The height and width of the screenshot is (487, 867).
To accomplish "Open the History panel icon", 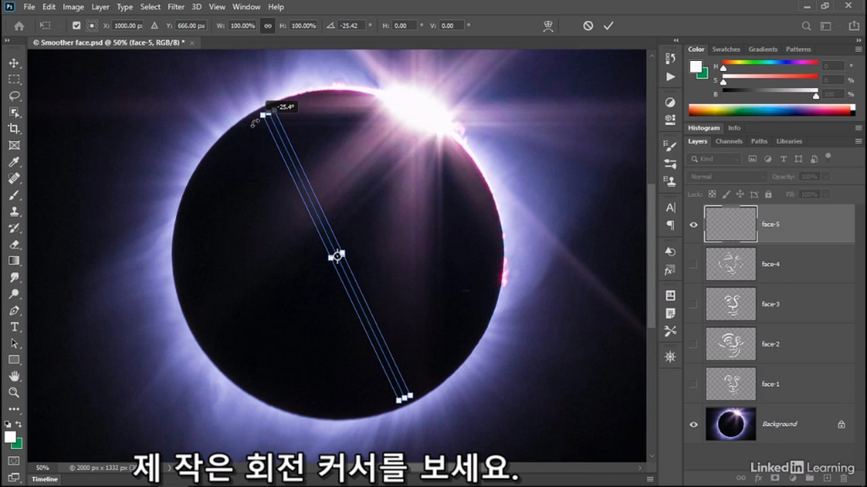I will 671,59.
